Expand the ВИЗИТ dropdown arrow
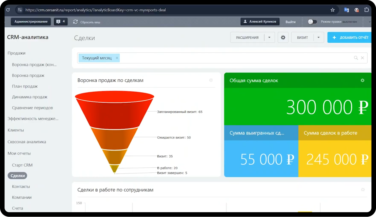Screen dimensions: 376x217 [318, 38]
